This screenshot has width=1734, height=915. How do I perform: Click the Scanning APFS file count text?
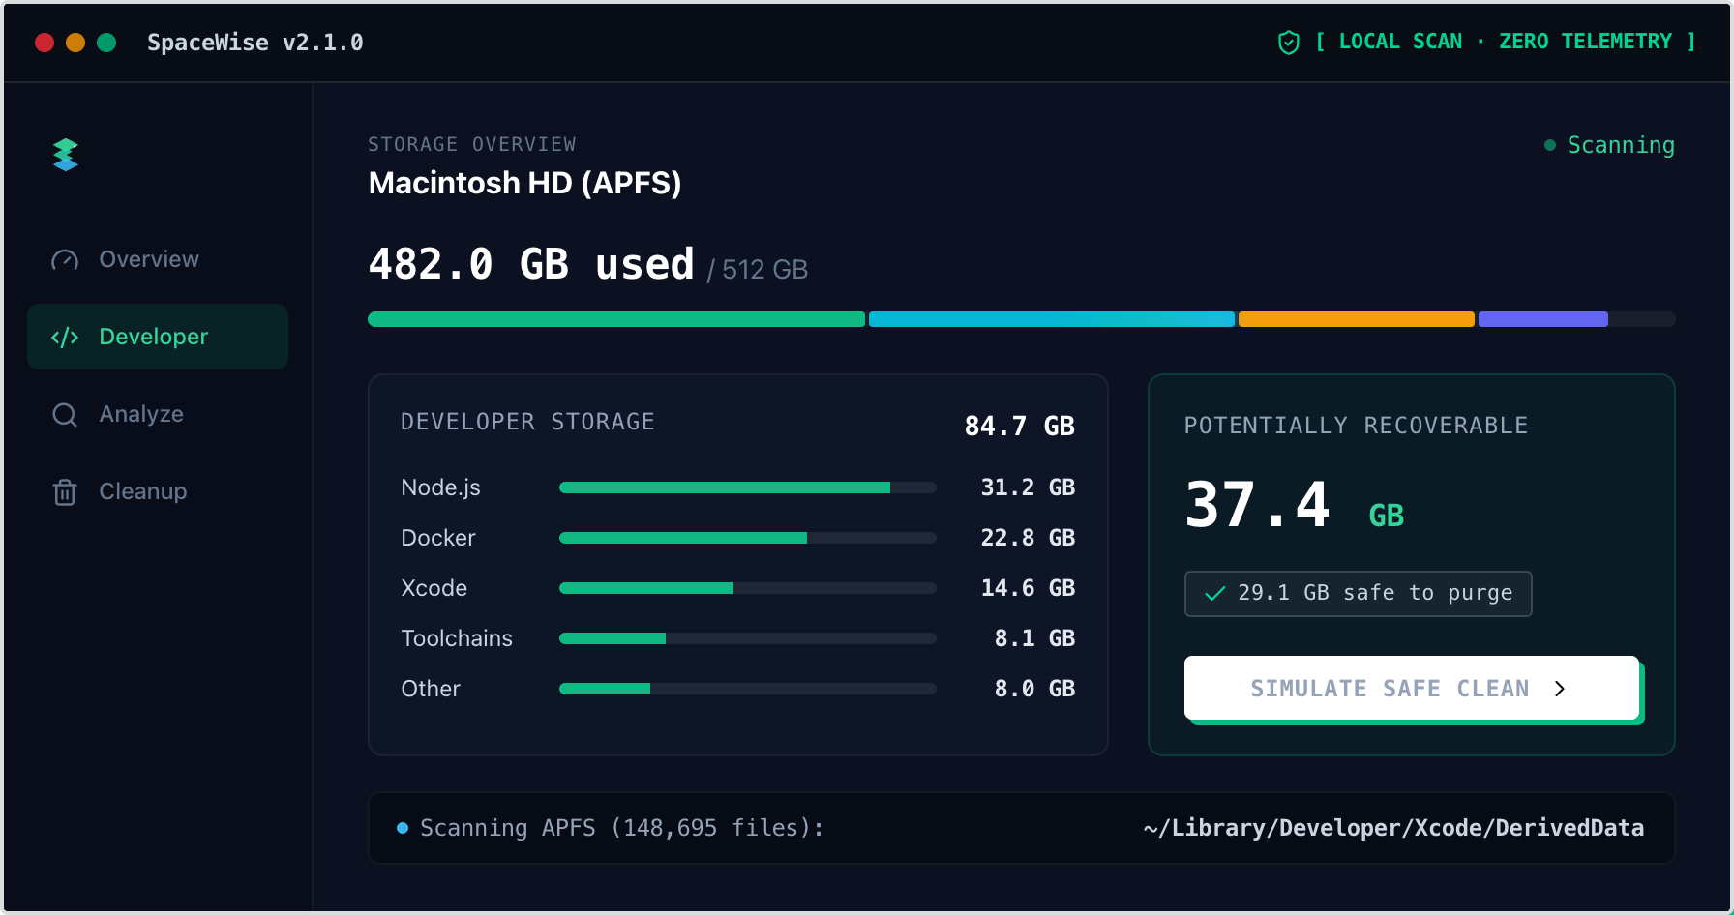pyautogui.click(x=622, y=828)
